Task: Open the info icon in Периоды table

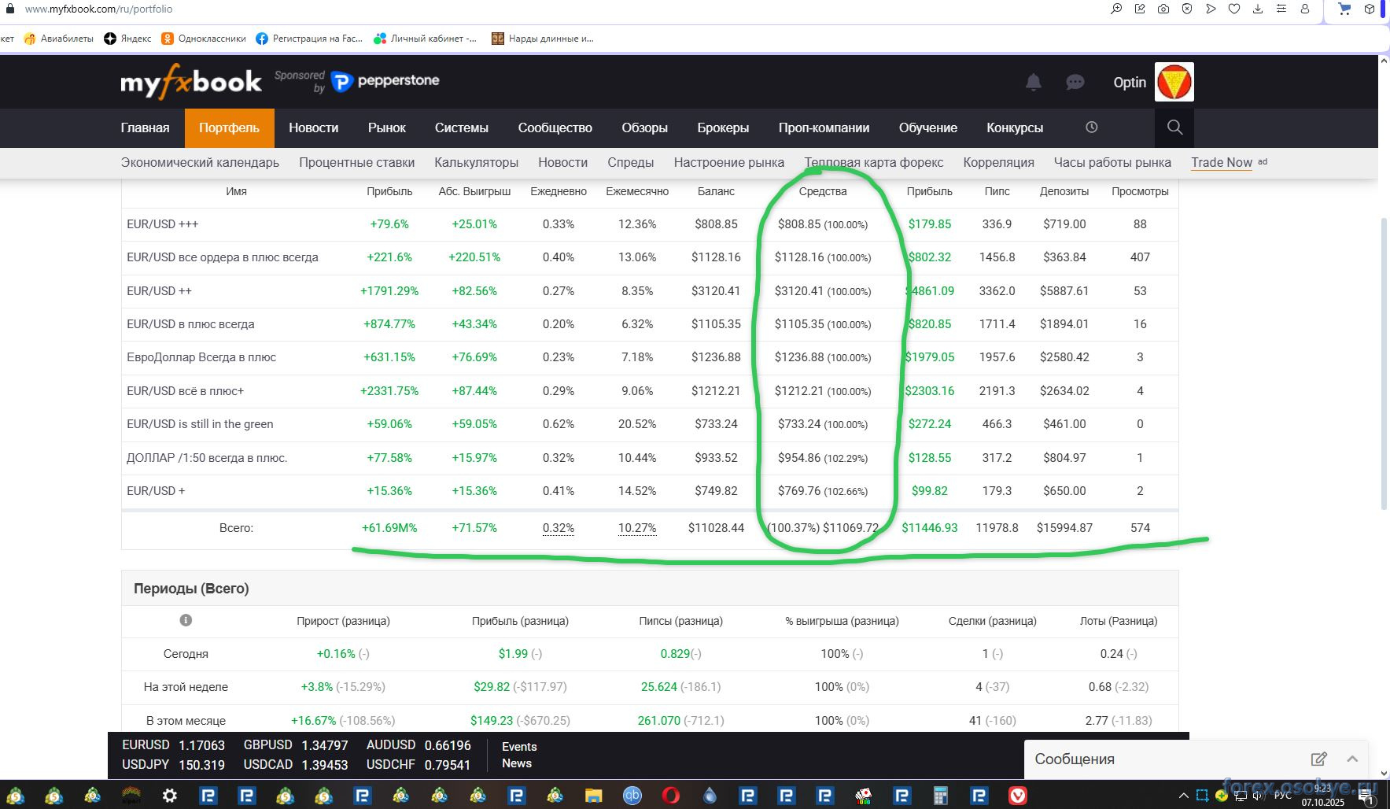Action: click(x=186, y=620)
